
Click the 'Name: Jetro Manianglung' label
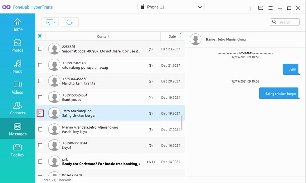click(225, 39)
